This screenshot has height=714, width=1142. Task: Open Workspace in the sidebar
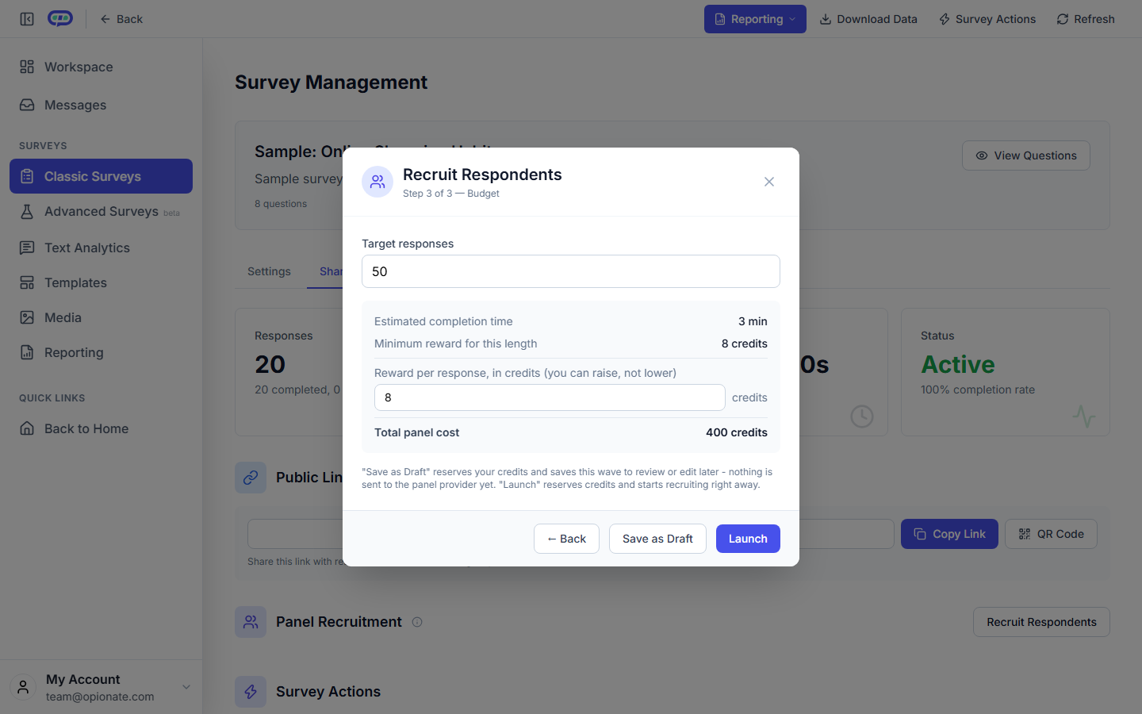coord(102,67)
